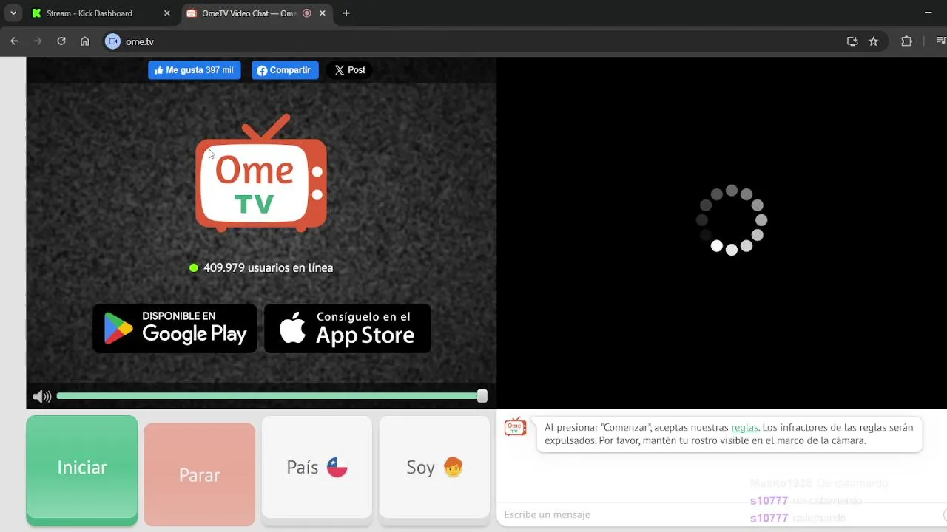
Task: Click the camera site info icon
Action: (112, 41)
